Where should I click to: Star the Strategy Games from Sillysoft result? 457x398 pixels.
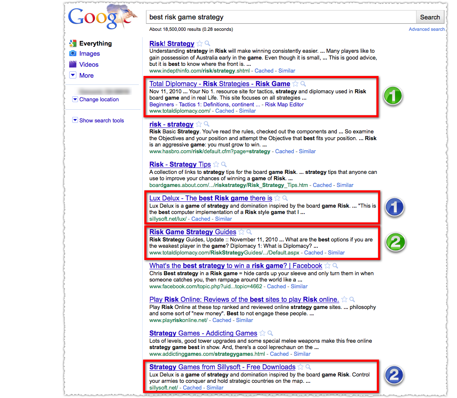point(300,367)
